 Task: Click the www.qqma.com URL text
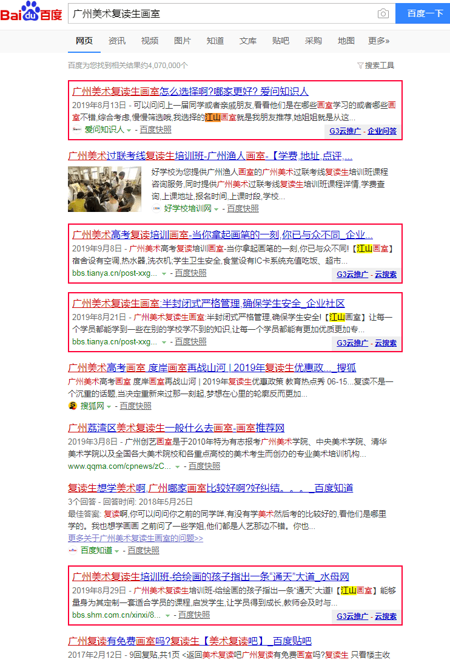(x=119, y=466)
